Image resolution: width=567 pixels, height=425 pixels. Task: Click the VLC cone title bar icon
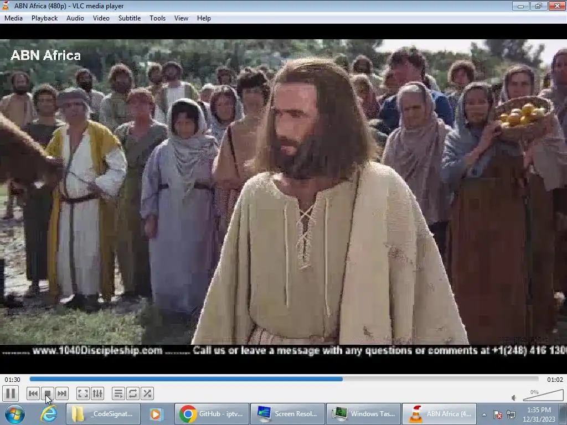coord(6,6)
